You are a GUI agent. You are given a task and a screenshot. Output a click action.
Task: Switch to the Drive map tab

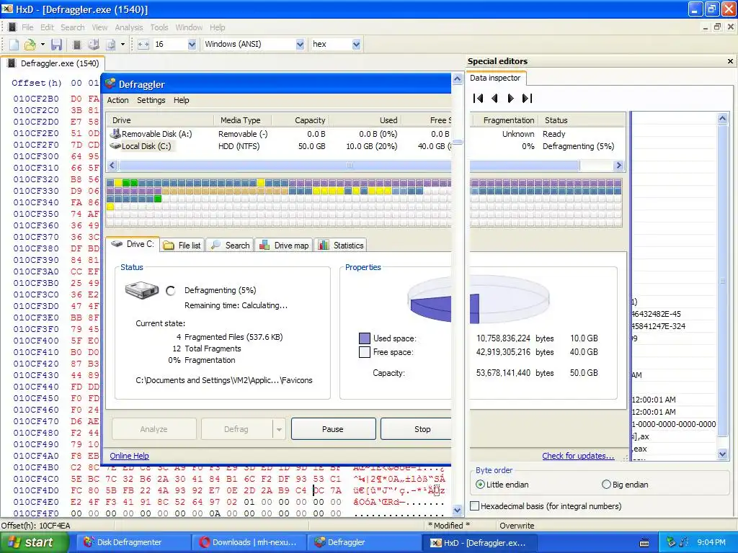coord(284,246)
